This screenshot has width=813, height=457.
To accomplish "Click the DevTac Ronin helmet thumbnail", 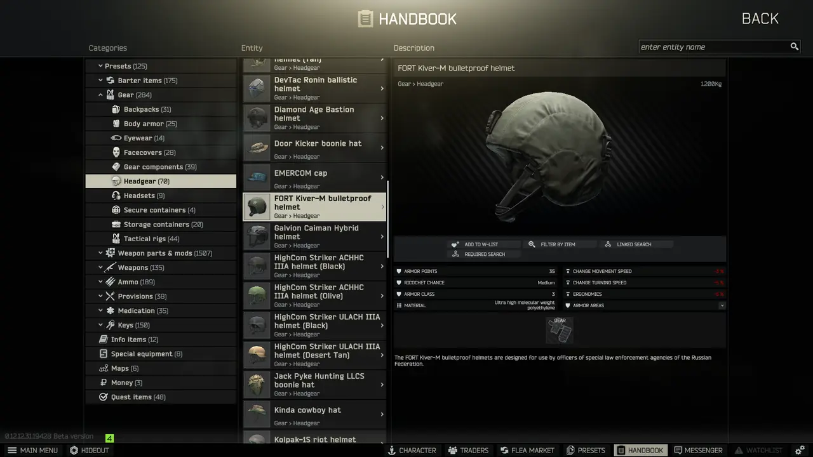I will 257,88.
